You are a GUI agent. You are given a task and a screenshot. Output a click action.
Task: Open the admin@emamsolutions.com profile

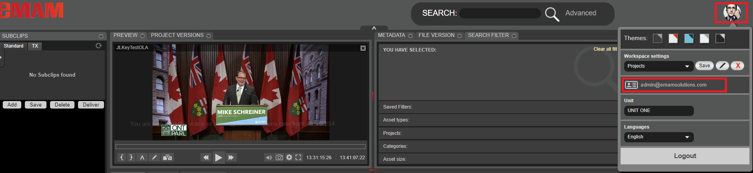click(674, 85)
